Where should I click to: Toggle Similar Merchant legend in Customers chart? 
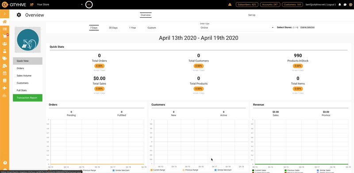pos(223,170)
